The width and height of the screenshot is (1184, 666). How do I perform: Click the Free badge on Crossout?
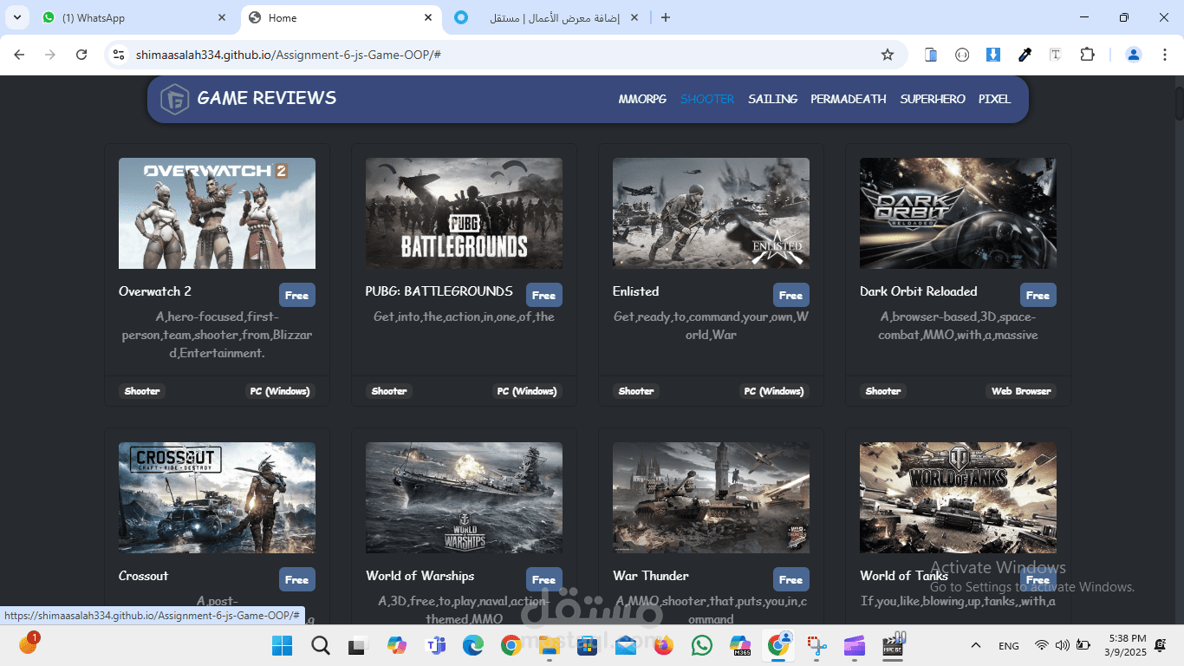tap(297, 579)
